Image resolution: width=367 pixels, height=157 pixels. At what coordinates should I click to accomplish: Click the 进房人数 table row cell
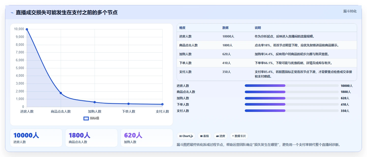point(185,36)
